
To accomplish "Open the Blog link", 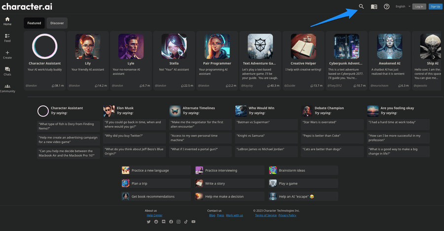I will tap(212, 215).
